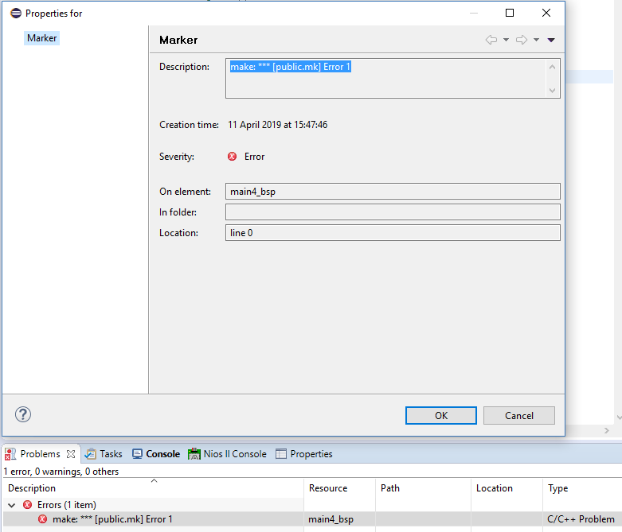Viewport: 622px width, 532px height.
Task: Click main4_bsp in the Resource column
Action: pos(331,519)
